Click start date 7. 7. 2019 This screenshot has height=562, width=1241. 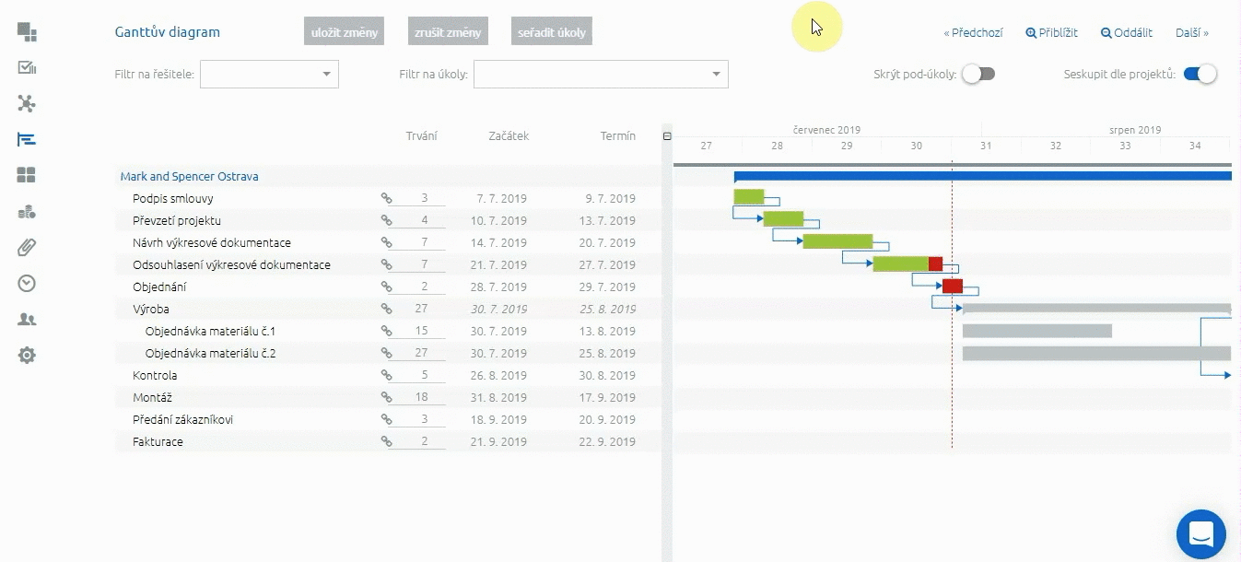coord(501,198)
